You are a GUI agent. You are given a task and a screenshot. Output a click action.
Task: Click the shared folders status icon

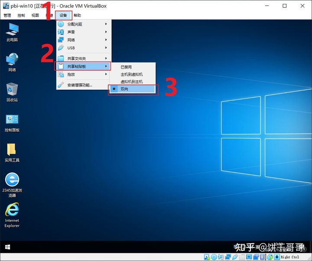point(242,257)
